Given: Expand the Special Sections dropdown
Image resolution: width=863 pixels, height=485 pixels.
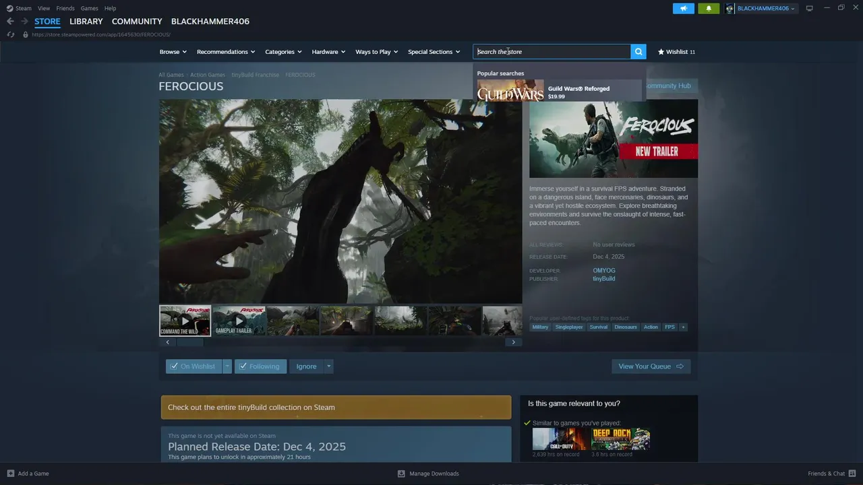Looking at the screenshot, I should (x=434, y=52).
